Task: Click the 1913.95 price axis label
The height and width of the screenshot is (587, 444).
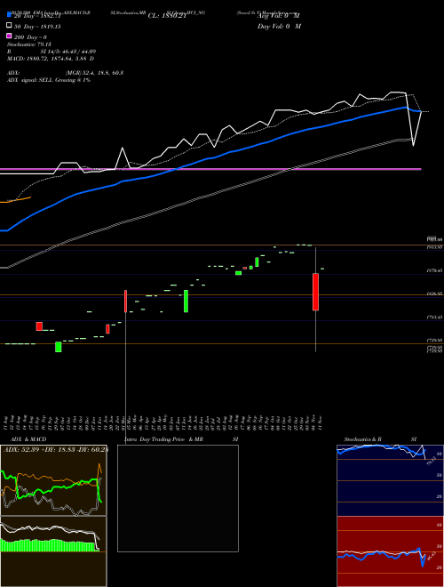Action: click(434, 247)
